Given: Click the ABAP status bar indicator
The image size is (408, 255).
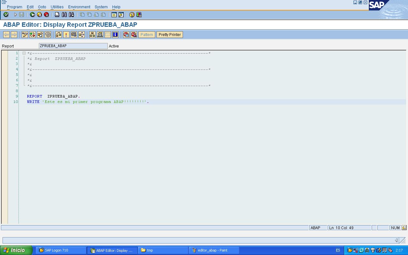Looking at the screenshot, I should 316,227.
